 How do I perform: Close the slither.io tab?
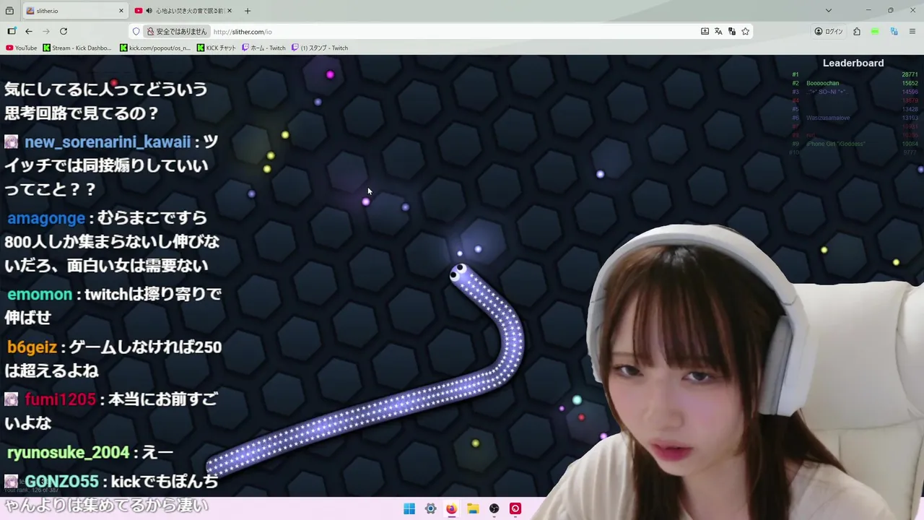[121, 11]
